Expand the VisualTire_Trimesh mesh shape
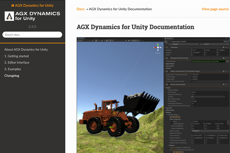230x153 pixels. 170,148
